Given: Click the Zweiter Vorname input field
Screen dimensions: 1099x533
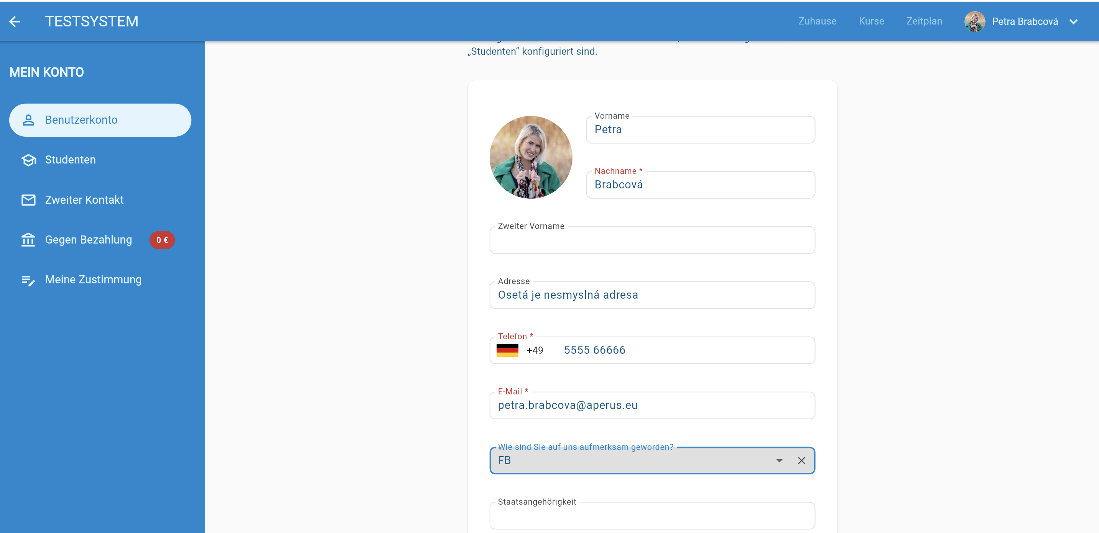Looking at the screenshot, I should pos(652,241).
